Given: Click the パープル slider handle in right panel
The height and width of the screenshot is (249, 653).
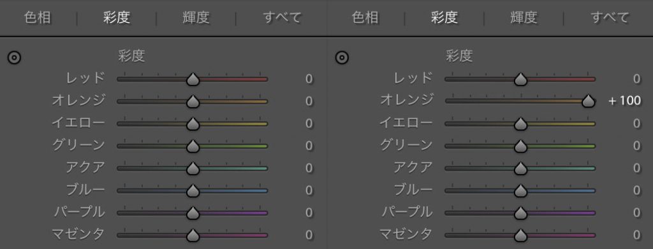Looking at the screenshot, I should tap(520, 213).
